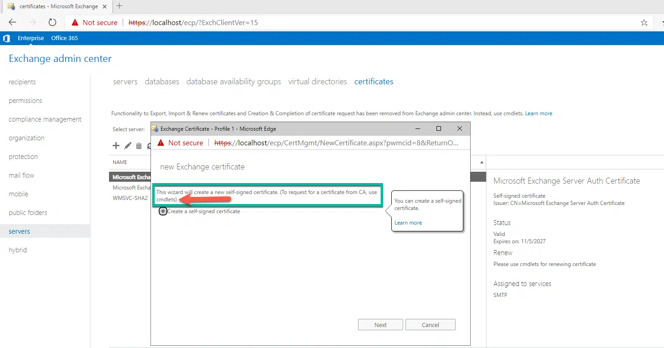This screenshot has height=348, width=664.
Task: Click Not secure warning in the popup window
Action: [180, 143]
